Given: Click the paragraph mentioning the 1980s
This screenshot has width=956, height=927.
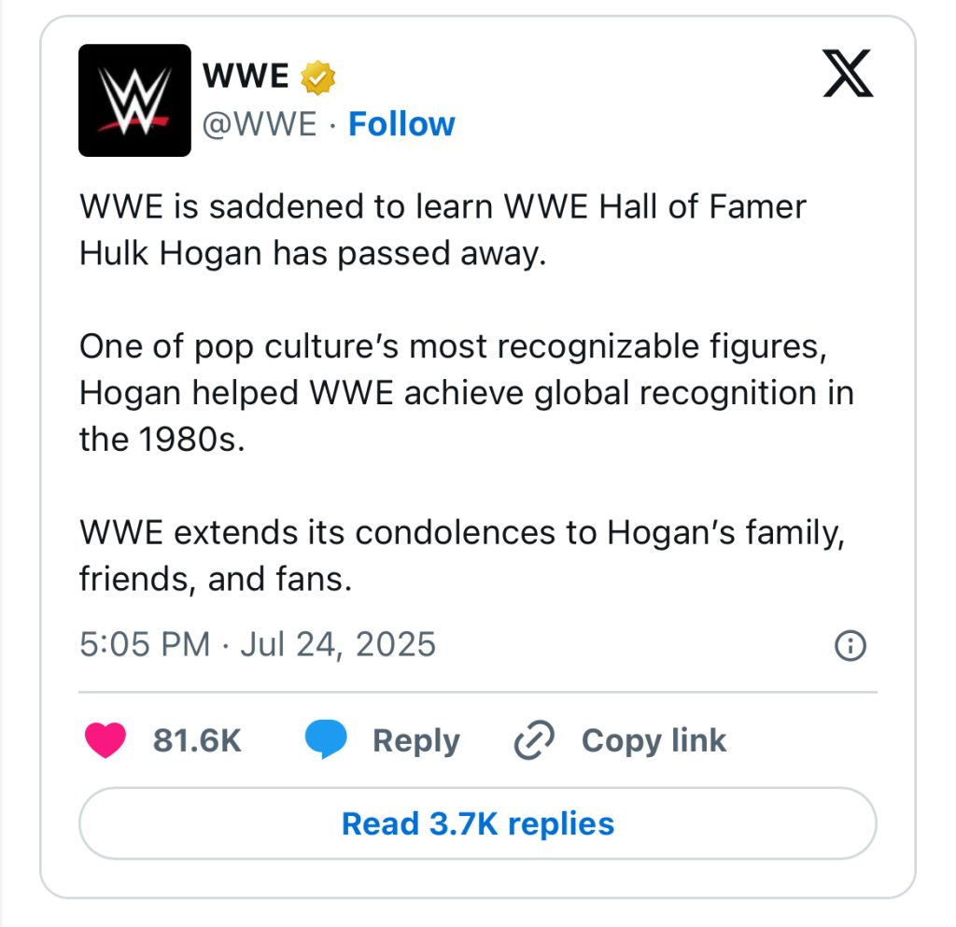Looking at the screenshot, I should coord(466,393).
